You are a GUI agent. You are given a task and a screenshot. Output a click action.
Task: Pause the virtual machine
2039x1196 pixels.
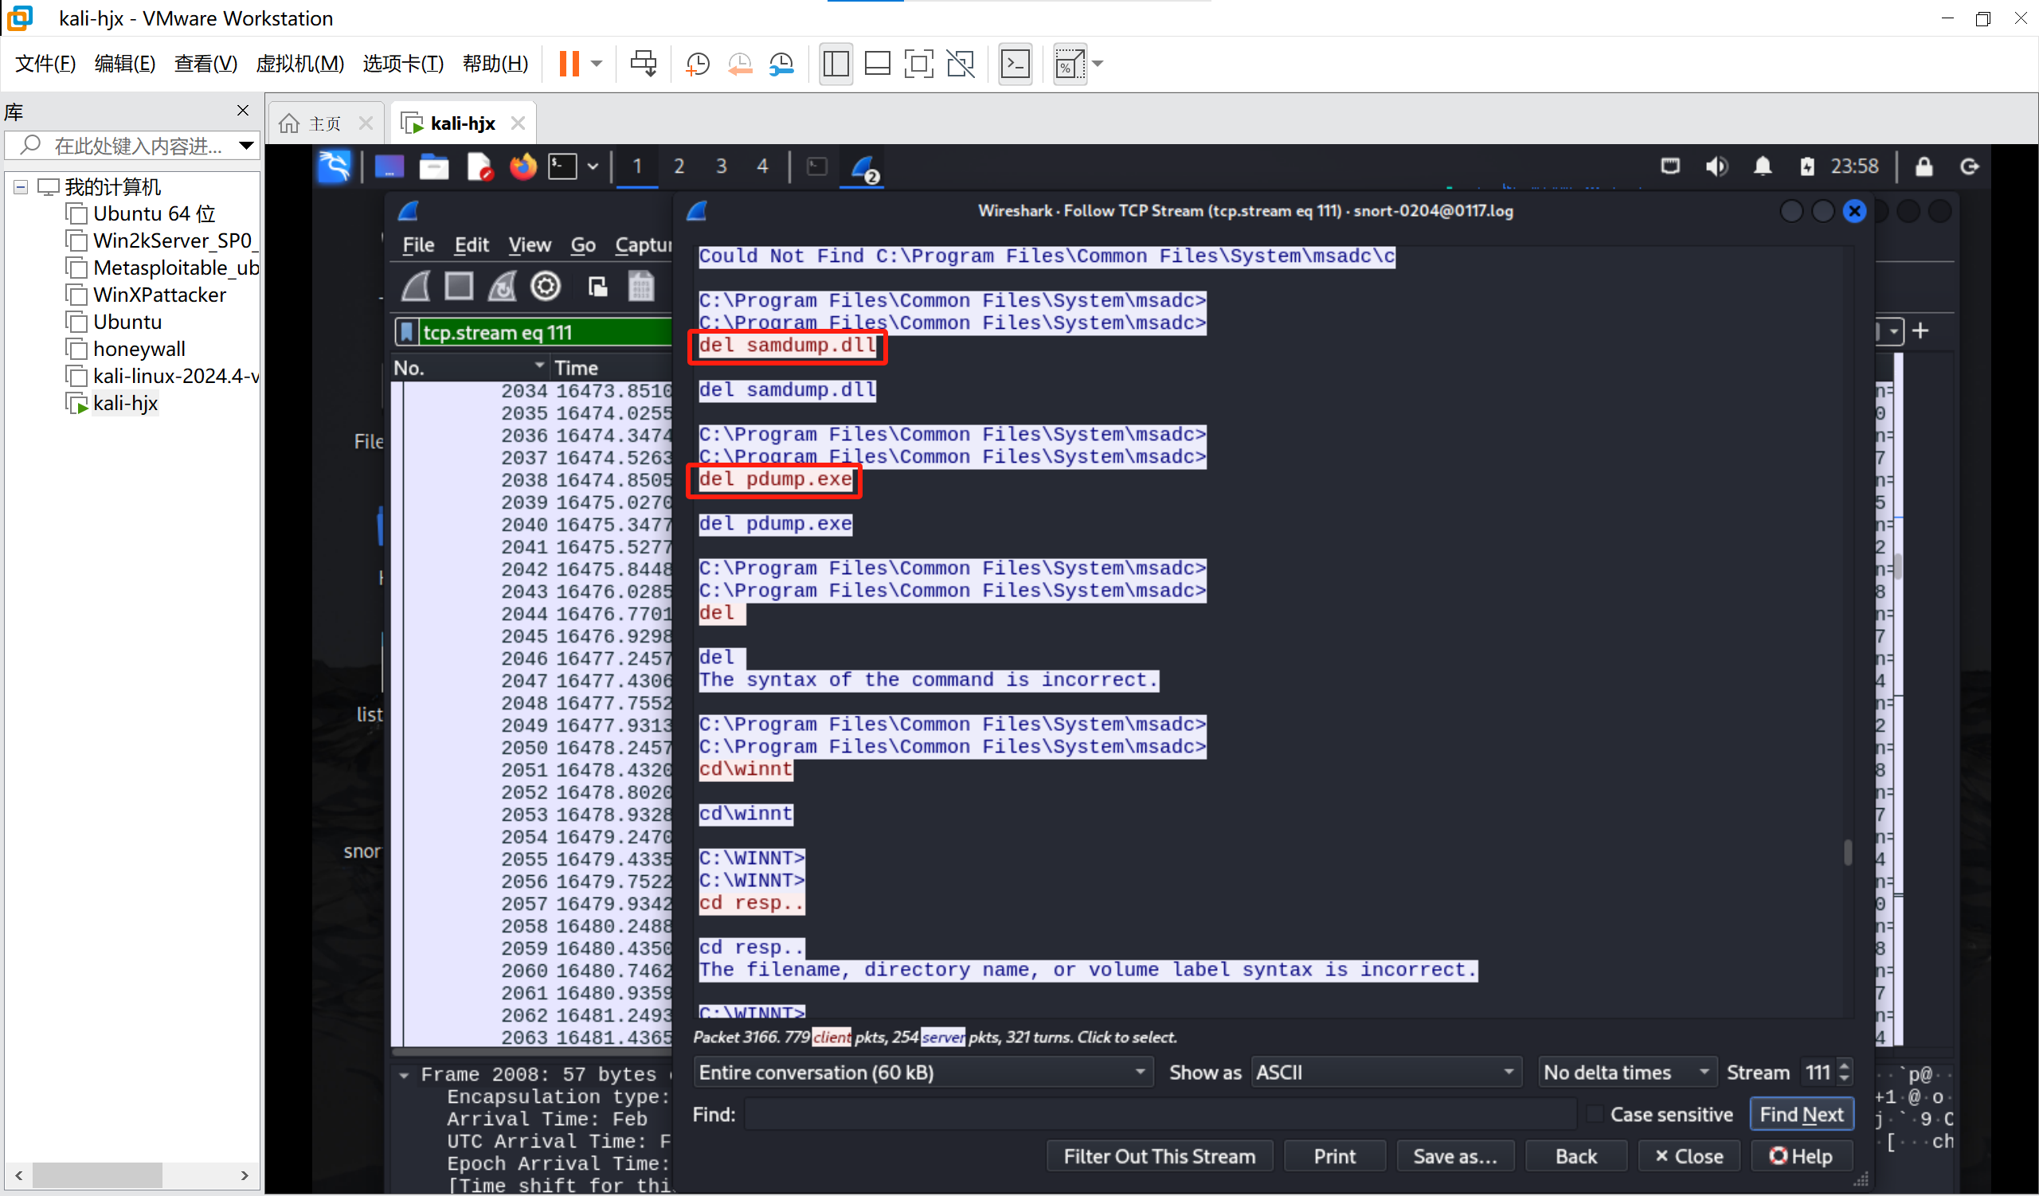coord(569,63)
